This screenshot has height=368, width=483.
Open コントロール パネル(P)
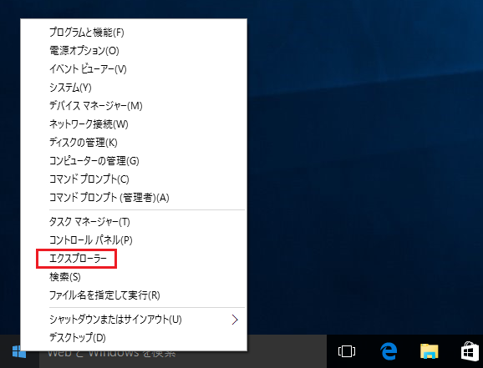point(134,240)
